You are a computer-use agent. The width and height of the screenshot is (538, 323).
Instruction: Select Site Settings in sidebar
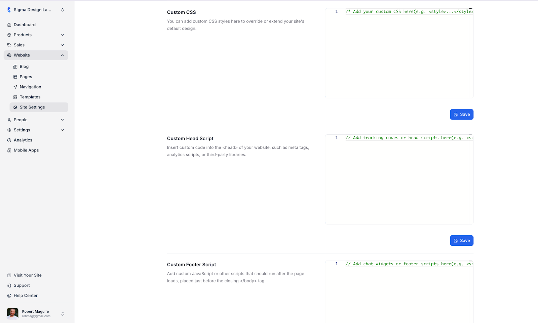[32, 107]
